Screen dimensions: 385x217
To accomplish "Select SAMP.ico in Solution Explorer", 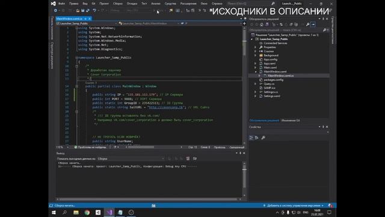I will click(x=269, y=88).
